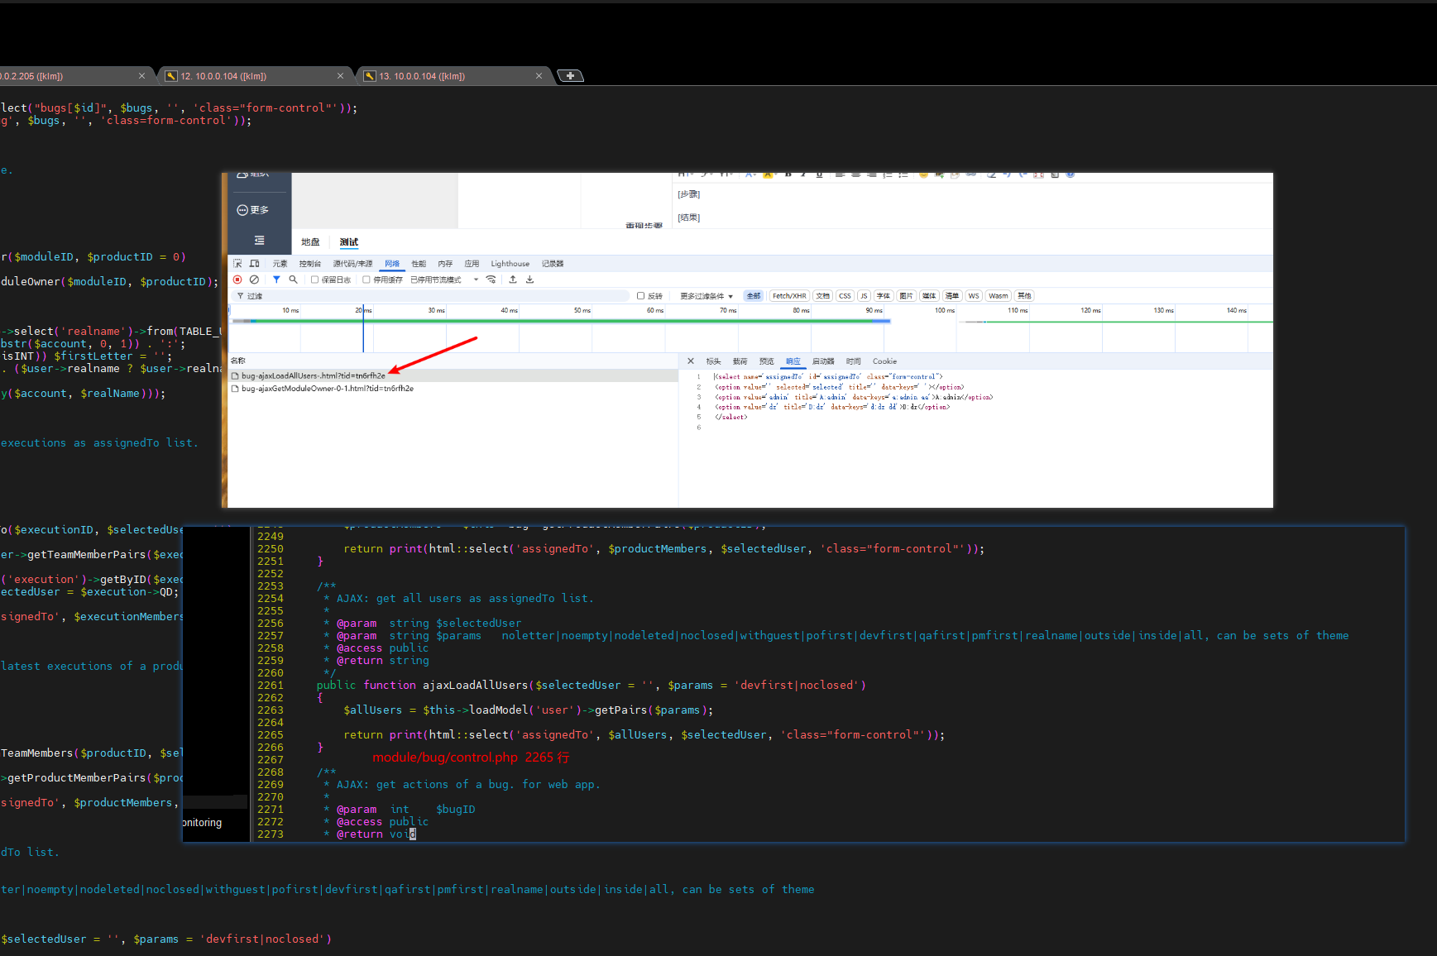Expand the 更多过滤条件 dropdown
Viewport: 1437px width, 956px height.
pyautogui.click(x=707, y=296)
